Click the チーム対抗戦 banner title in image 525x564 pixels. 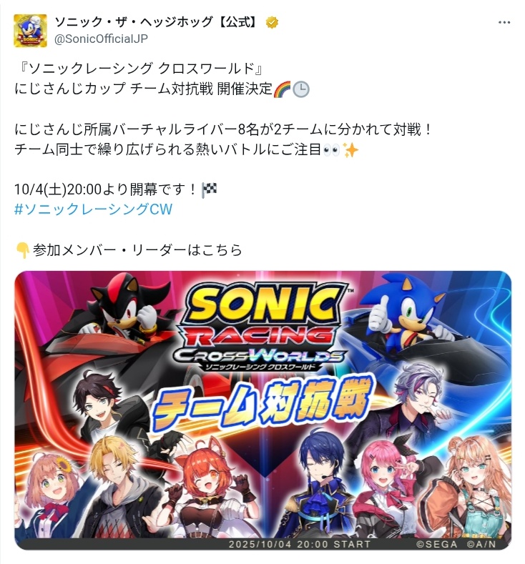point(262,402)
